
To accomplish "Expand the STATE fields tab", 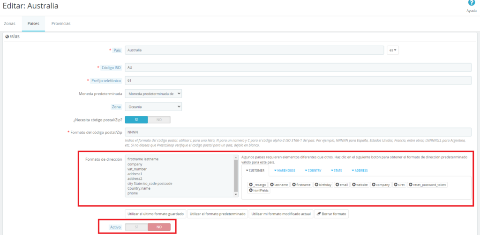I will [336, 171].
